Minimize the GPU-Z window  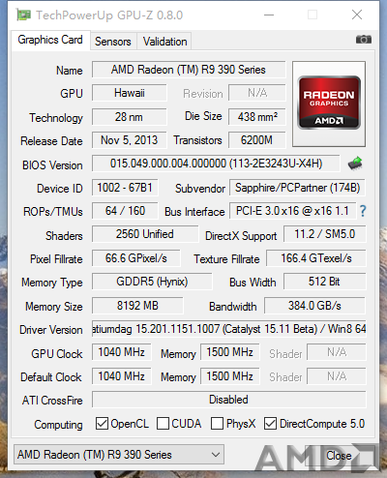point(269,15)
